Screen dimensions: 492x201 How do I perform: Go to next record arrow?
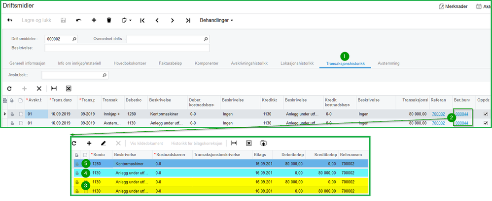pos(172,21)
